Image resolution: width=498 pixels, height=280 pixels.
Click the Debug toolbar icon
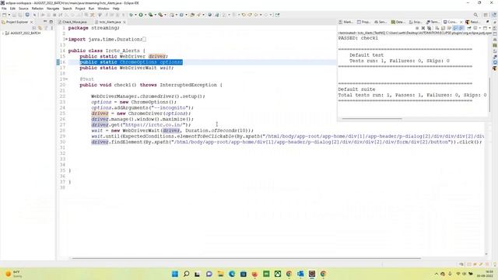click(x=131, y=15)
